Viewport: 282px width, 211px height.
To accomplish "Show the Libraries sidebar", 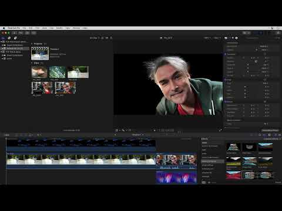I will [x=4, y=38].
